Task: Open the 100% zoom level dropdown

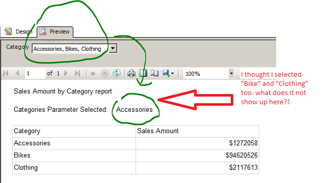Action: tap(231, 74)
